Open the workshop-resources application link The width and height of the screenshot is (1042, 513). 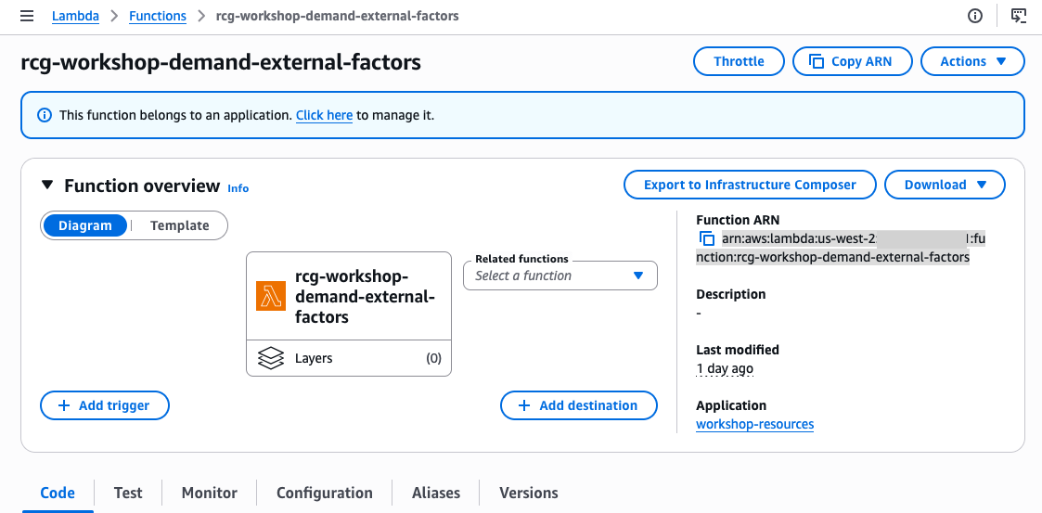click(x=755, y=424)
